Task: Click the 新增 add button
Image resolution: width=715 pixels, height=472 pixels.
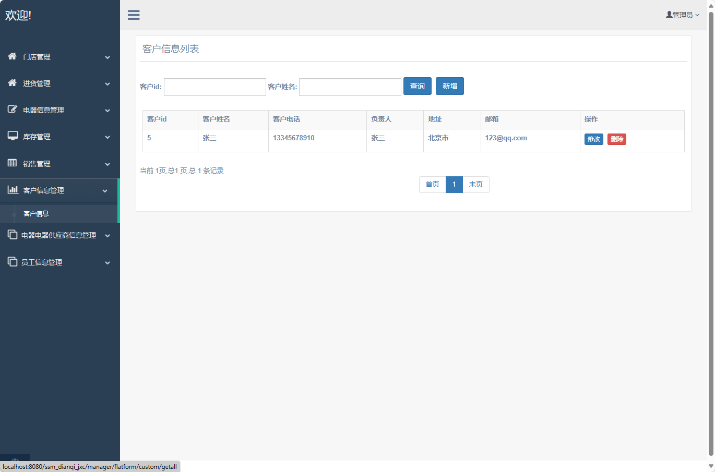Action: [x=449, y=87]
